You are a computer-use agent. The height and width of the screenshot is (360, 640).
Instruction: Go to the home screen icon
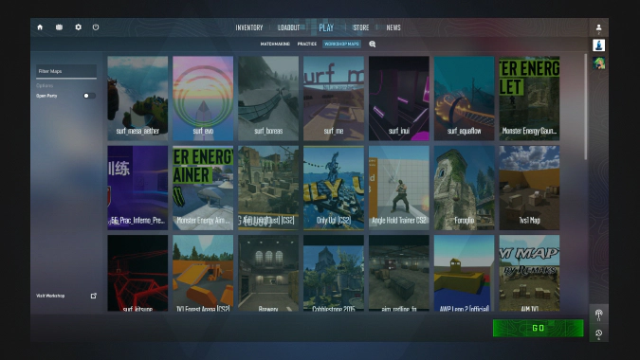click(40, 27)
